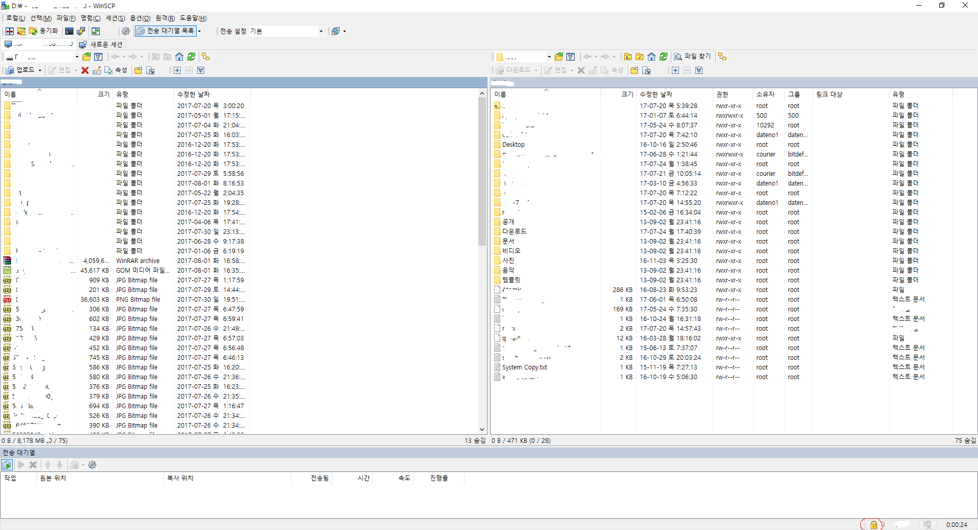Click the local panel Rename icon
Image resolution: width=978 pixels, height=530 pixels.
click(97, 70)
